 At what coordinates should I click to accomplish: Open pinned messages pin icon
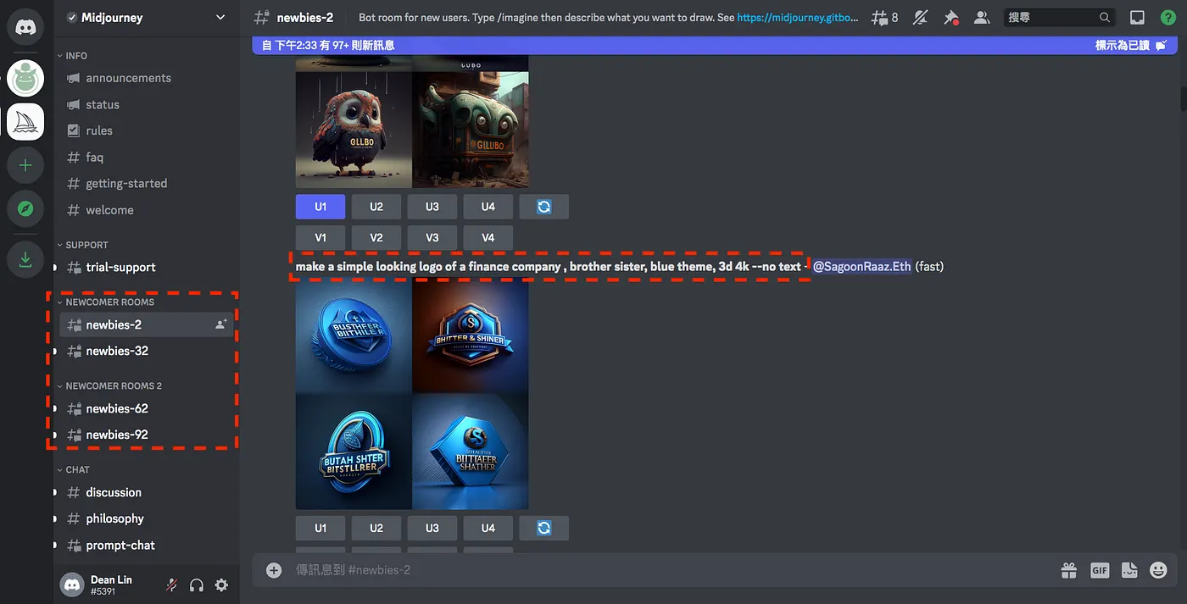pos(951,17)
